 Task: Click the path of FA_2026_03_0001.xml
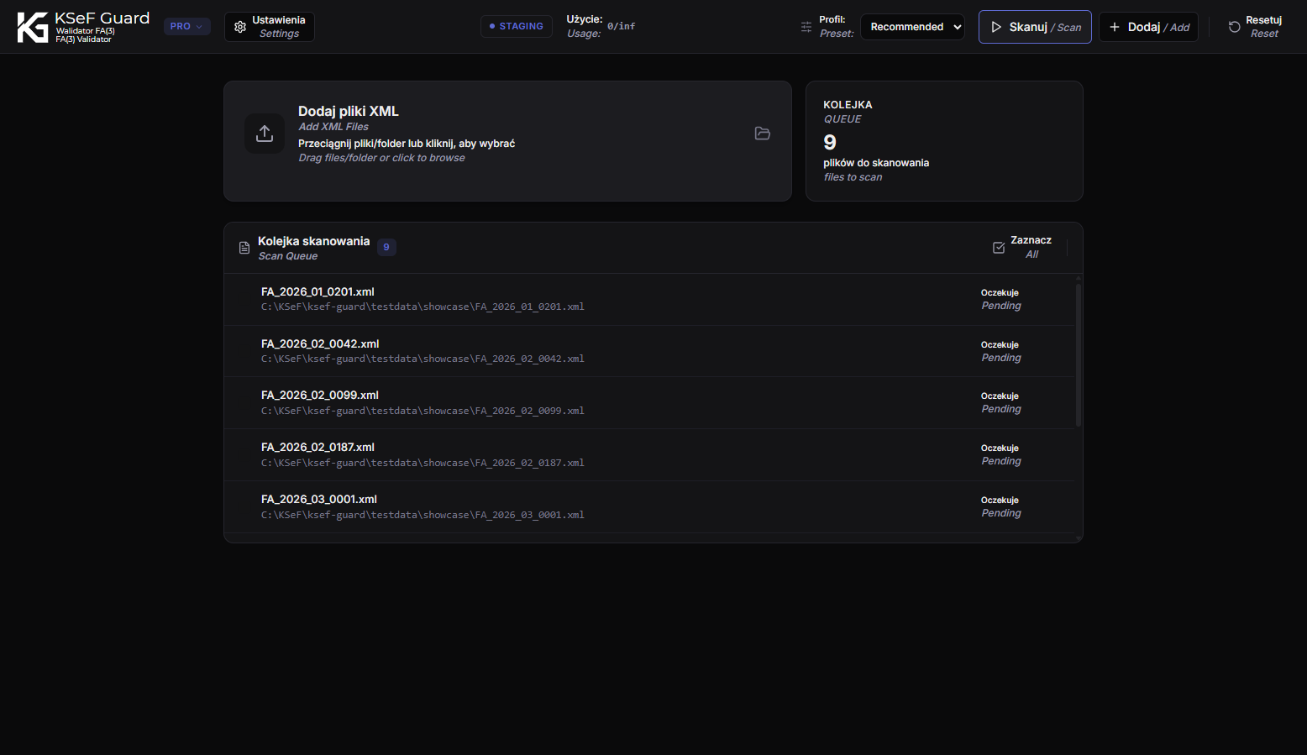tap(423, 515)
